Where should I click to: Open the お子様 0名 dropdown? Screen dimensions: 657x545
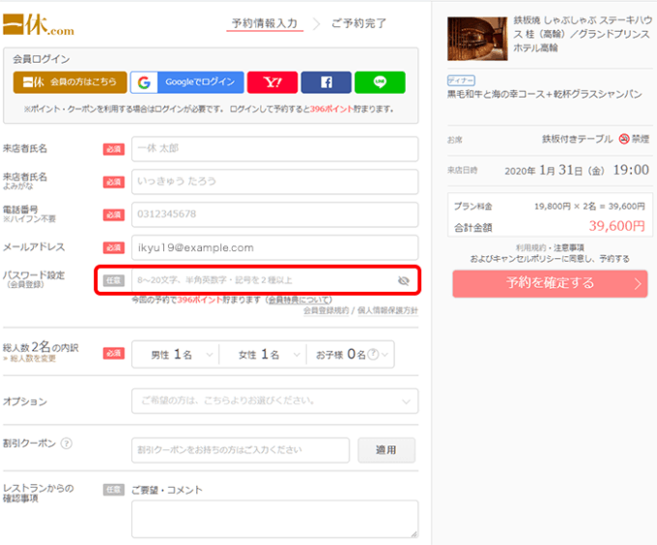pos(351,355)
